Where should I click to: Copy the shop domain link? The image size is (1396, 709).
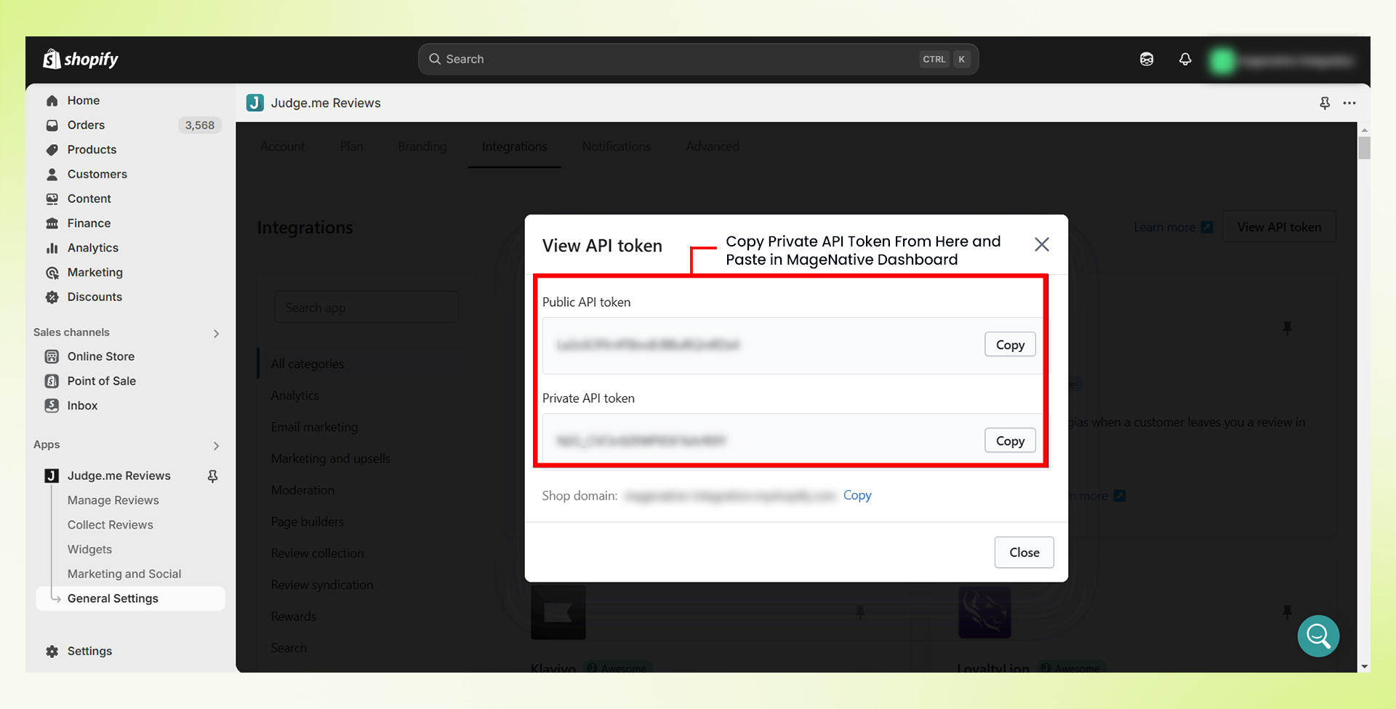point(857,495)
